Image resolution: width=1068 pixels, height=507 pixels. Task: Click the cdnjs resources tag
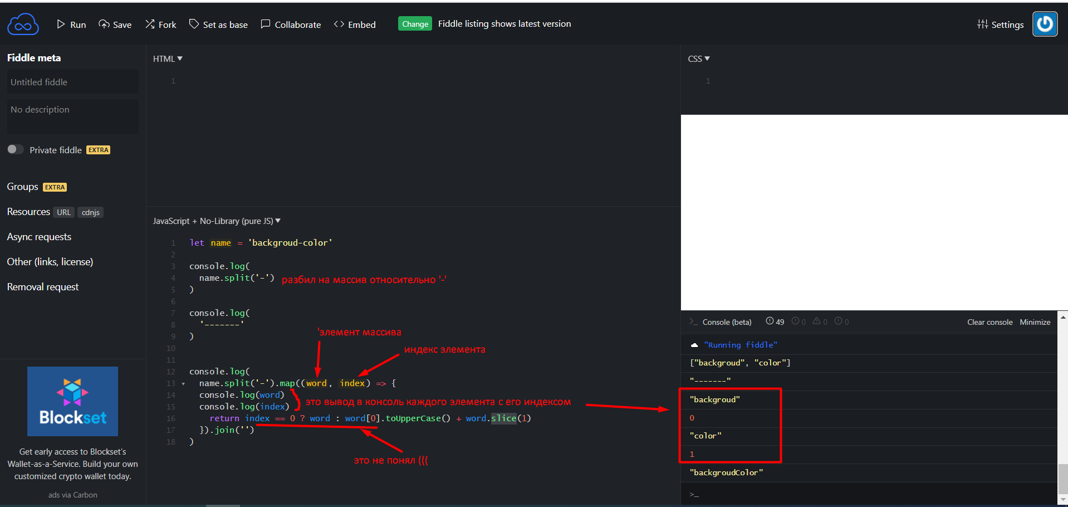[x=91, y=212]
